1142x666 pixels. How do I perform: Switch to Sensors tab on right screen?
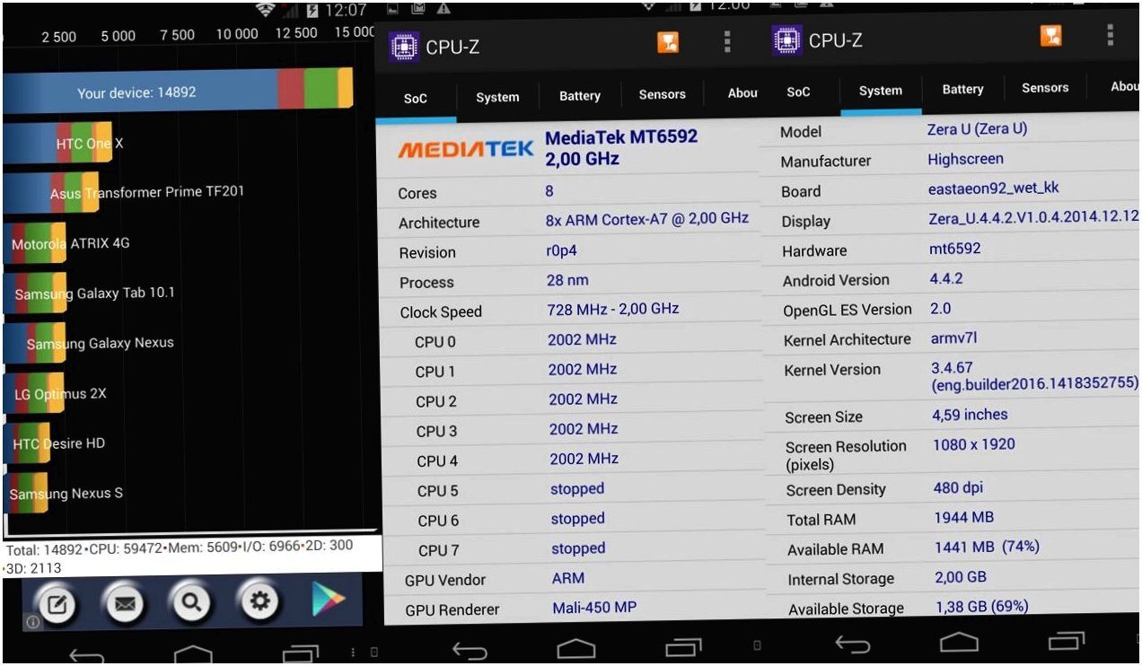(1044, 88)
